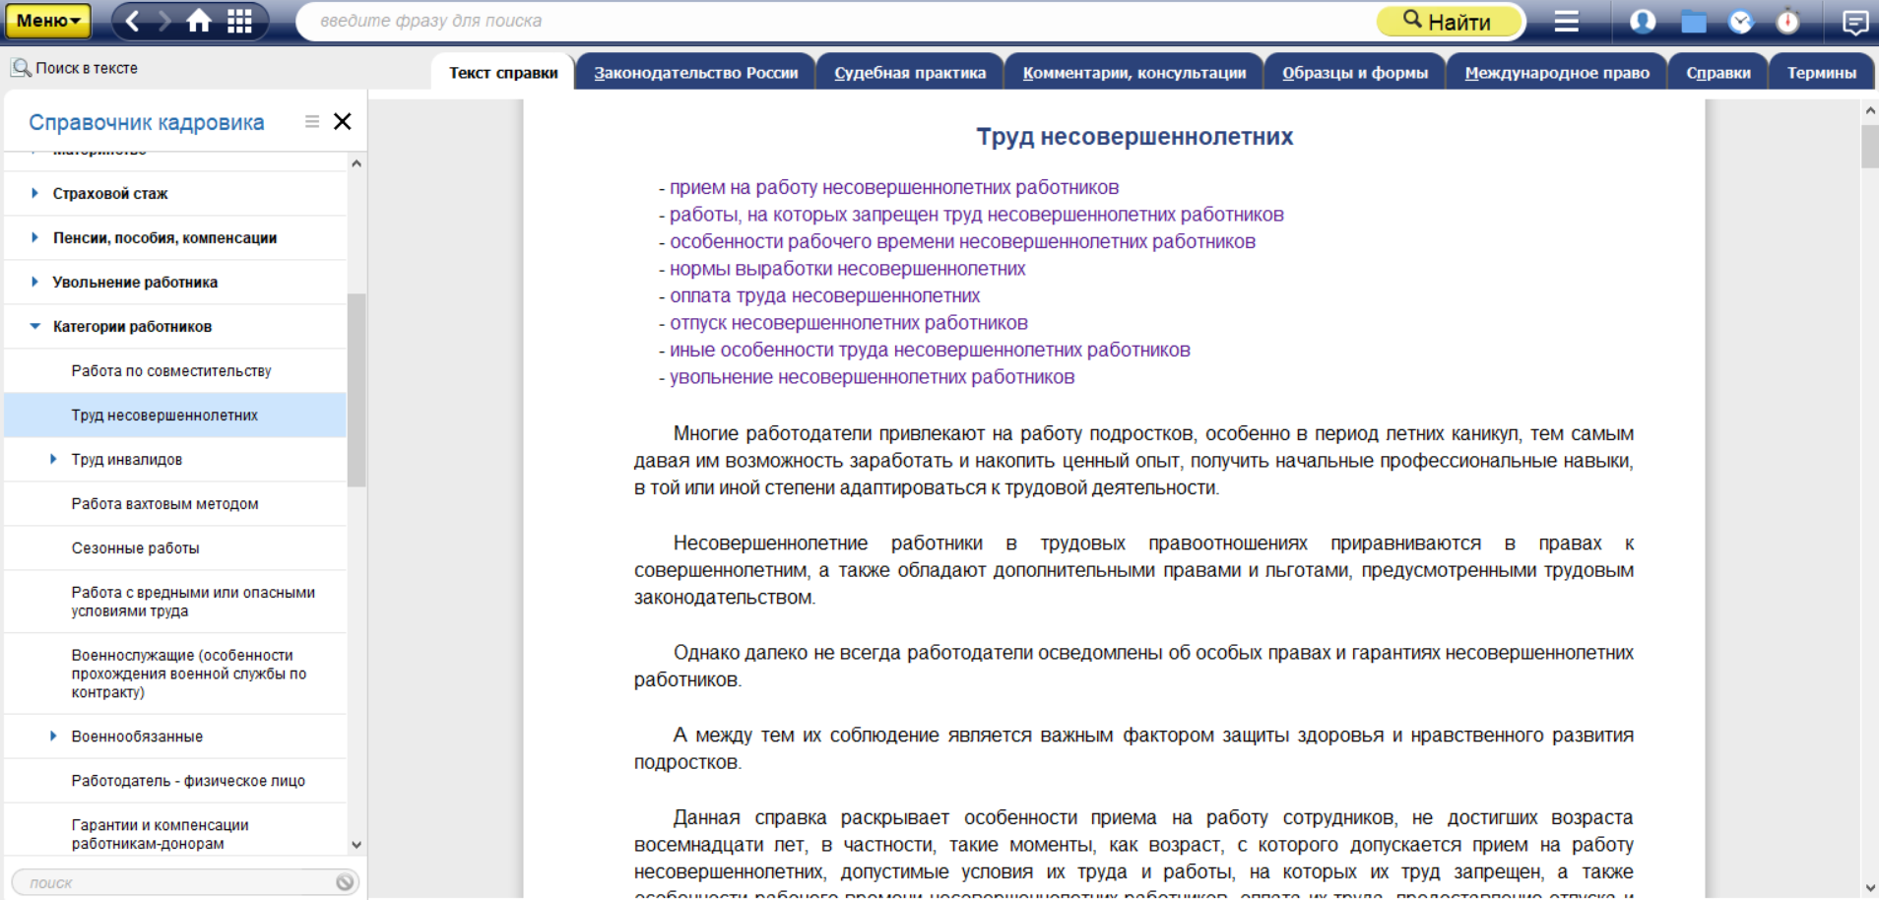This screenshot has height=900, width=1879.
Task: Switch to Международное право tab
Action: pos(1557,73)
